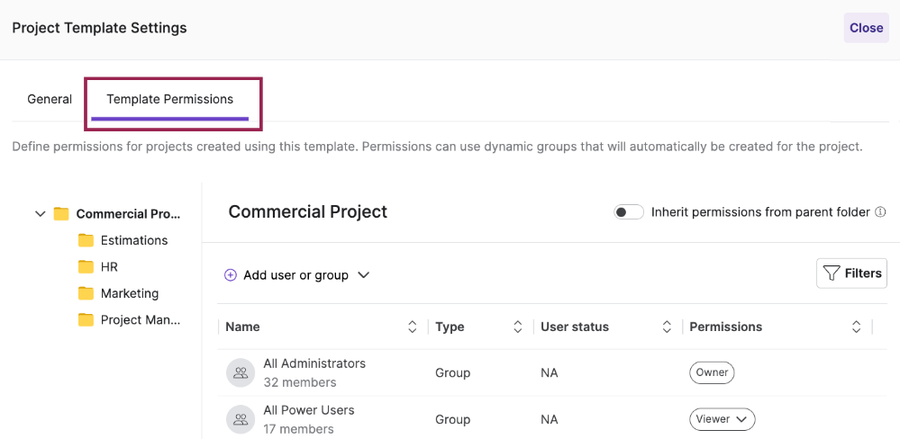Click the Commercial Project heading
900x439 pixels.
(307, 211)
